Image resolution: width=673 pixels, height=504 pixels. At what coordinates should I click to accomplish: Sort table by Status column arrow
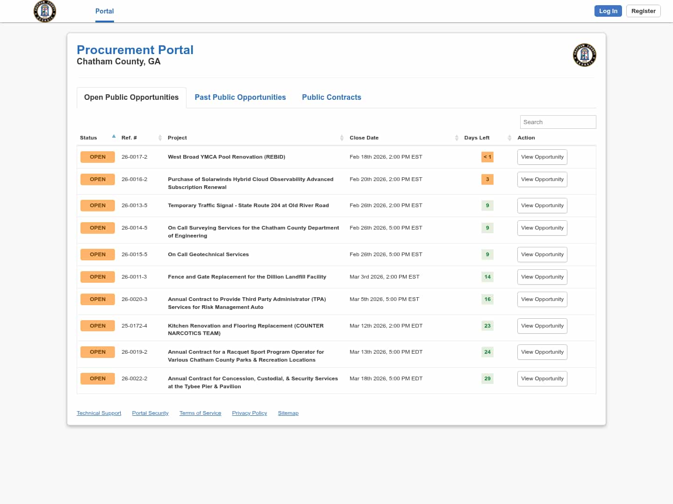pyautogui.click(x=114, y=137)
